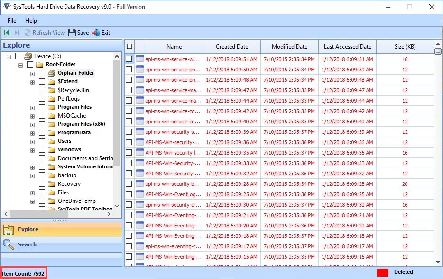Switch to the Search pane tab
The image size is (443, 279).
62,244
